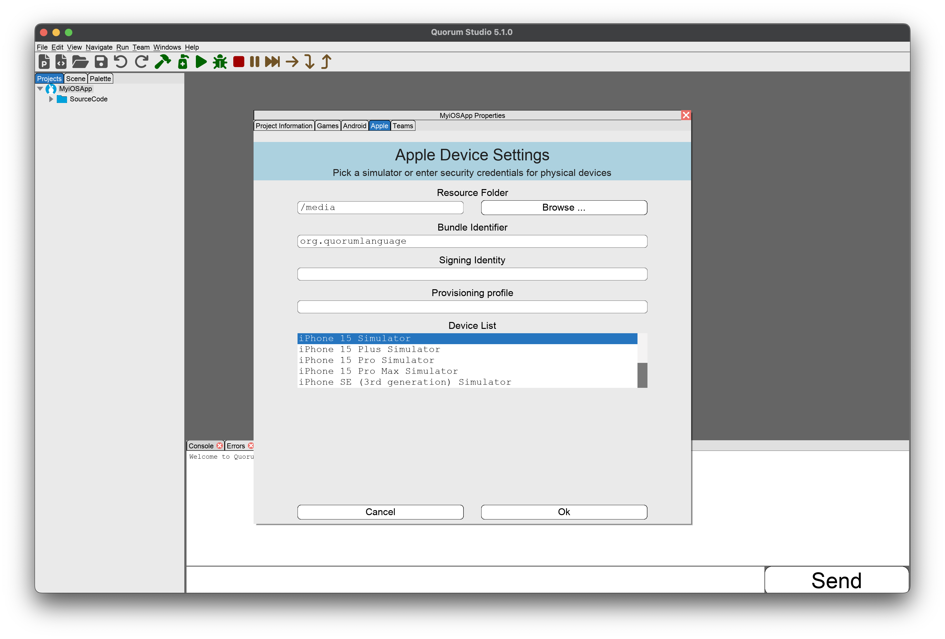Open the Teams properties tab
Image resolution: width=945 pixels, height=639 pixels.
tap(403, 126)
